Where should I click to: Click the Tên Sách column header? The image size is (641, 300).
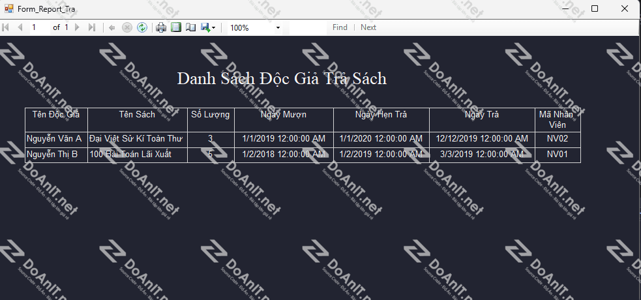[138, 120]
